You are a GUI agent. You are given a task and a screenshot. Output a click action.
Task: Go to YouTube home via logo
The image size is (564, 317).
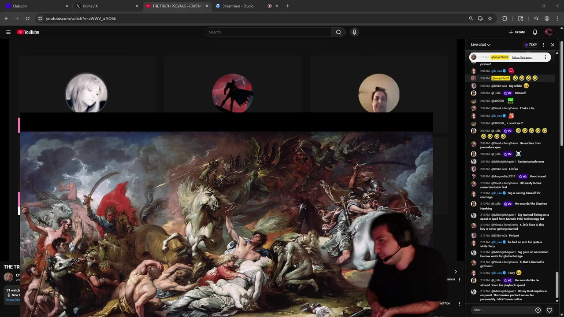coord(28,32)
